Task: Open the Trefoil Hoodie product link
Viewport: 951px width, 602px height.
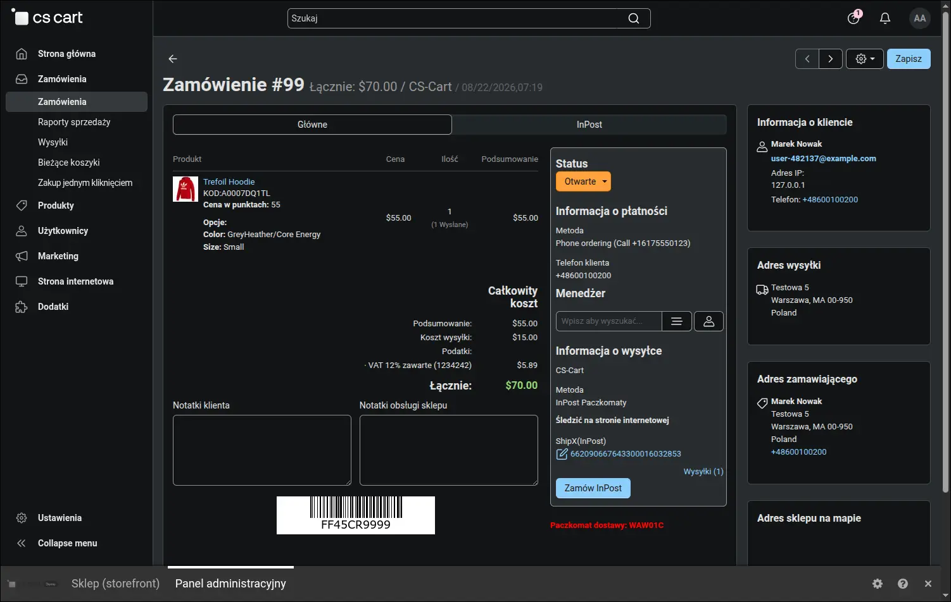Action: pyautogui.click(x=229, y=181)
